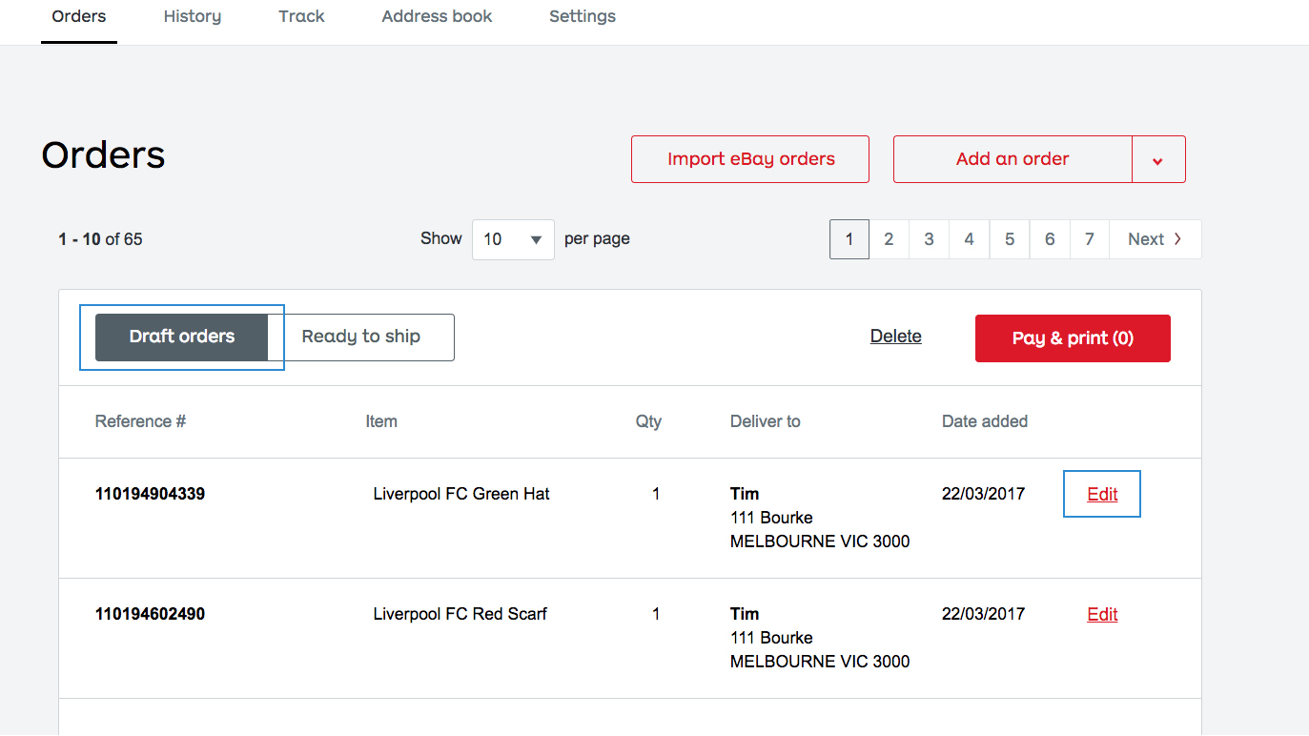Image resolution: width=1309 pixels, height=736 pixels.
Task: Click the Add an order button
Action: (1012, 159)
